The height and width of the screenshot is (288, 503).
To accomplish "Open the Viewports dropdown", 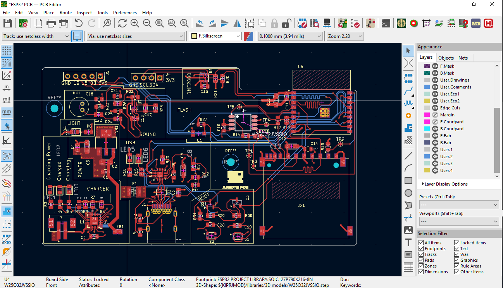I will click(459, 221).
